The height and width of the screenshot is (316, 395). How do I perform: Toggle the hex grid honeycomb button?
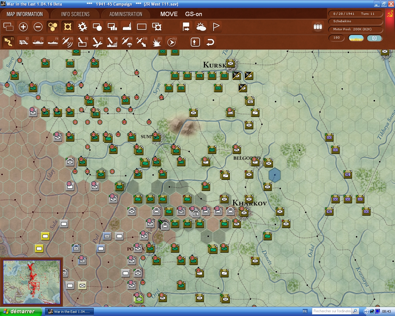(53, 27)
